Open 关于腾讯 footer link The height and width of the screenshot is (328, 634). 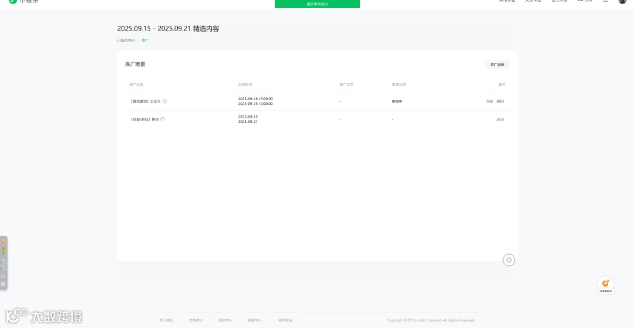pos(167,320)
